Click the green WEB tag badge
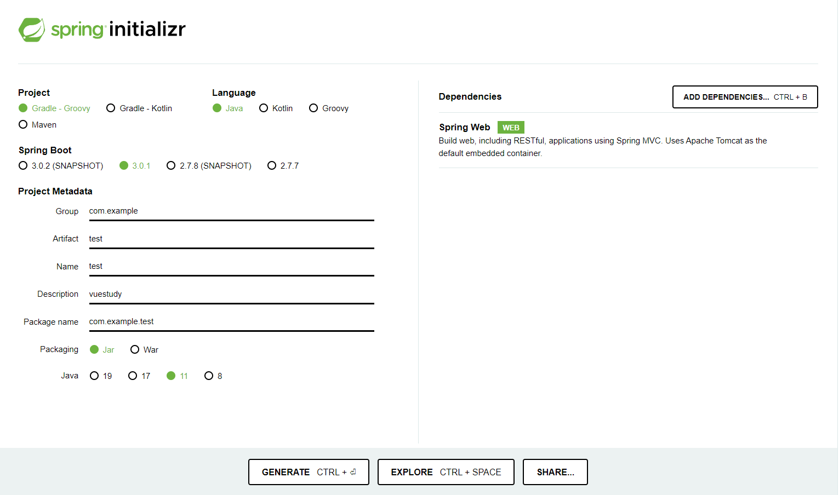839x495 pixels. (511, 128)
